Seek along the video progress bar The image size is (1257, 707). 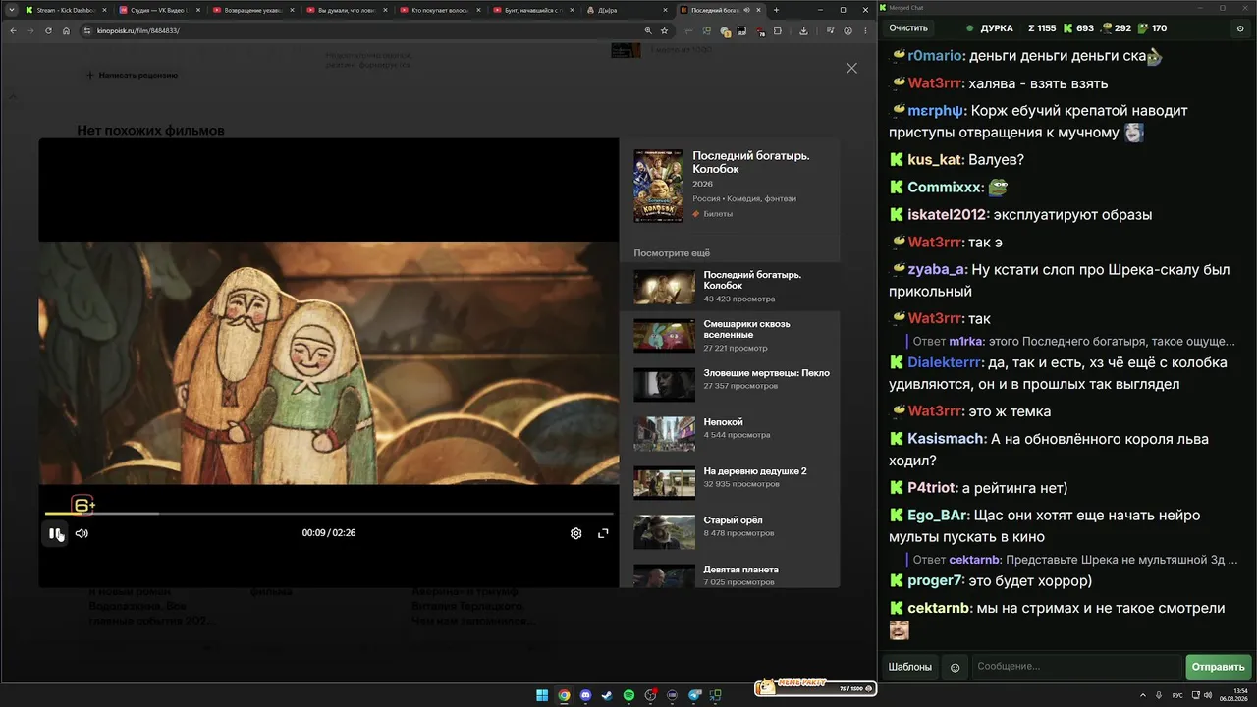coord(329,513)
